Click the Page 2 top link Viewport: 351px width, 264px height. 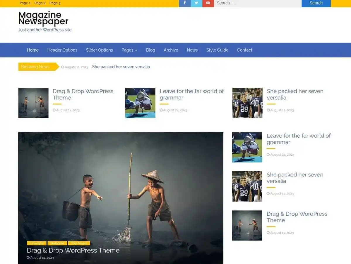pyautogui.click(x=40, y=3)
